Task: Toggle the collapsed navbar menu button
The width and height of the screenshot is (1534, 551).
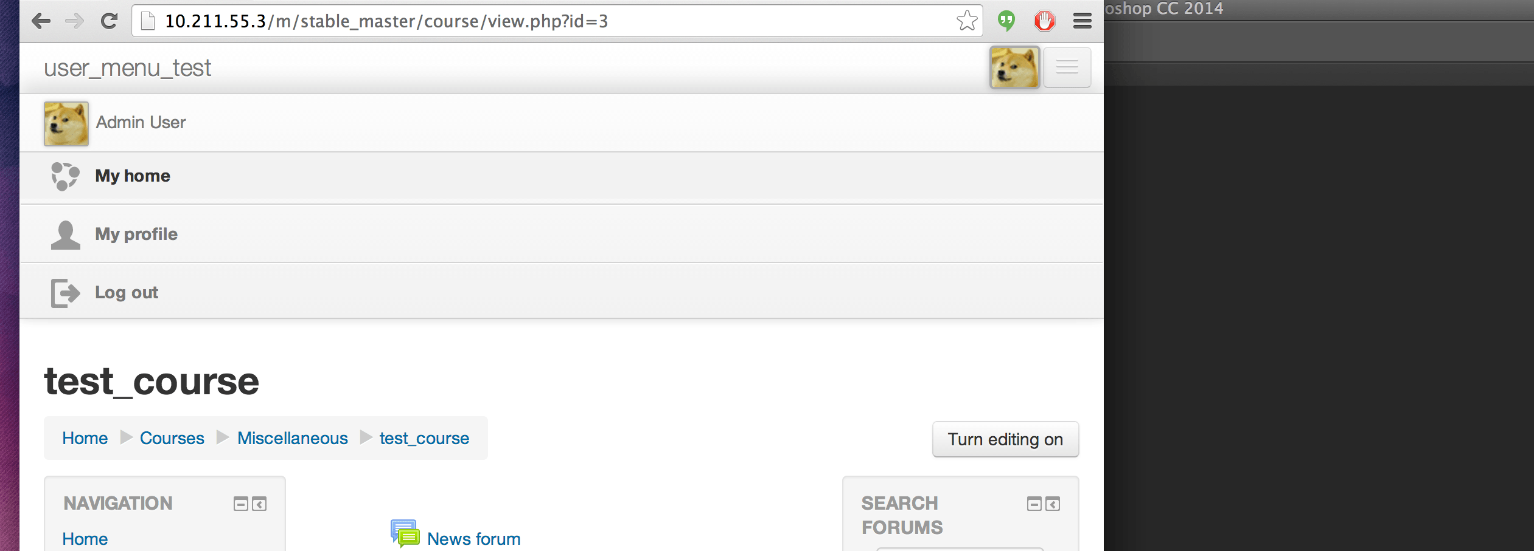Action: click(1067, 67)
